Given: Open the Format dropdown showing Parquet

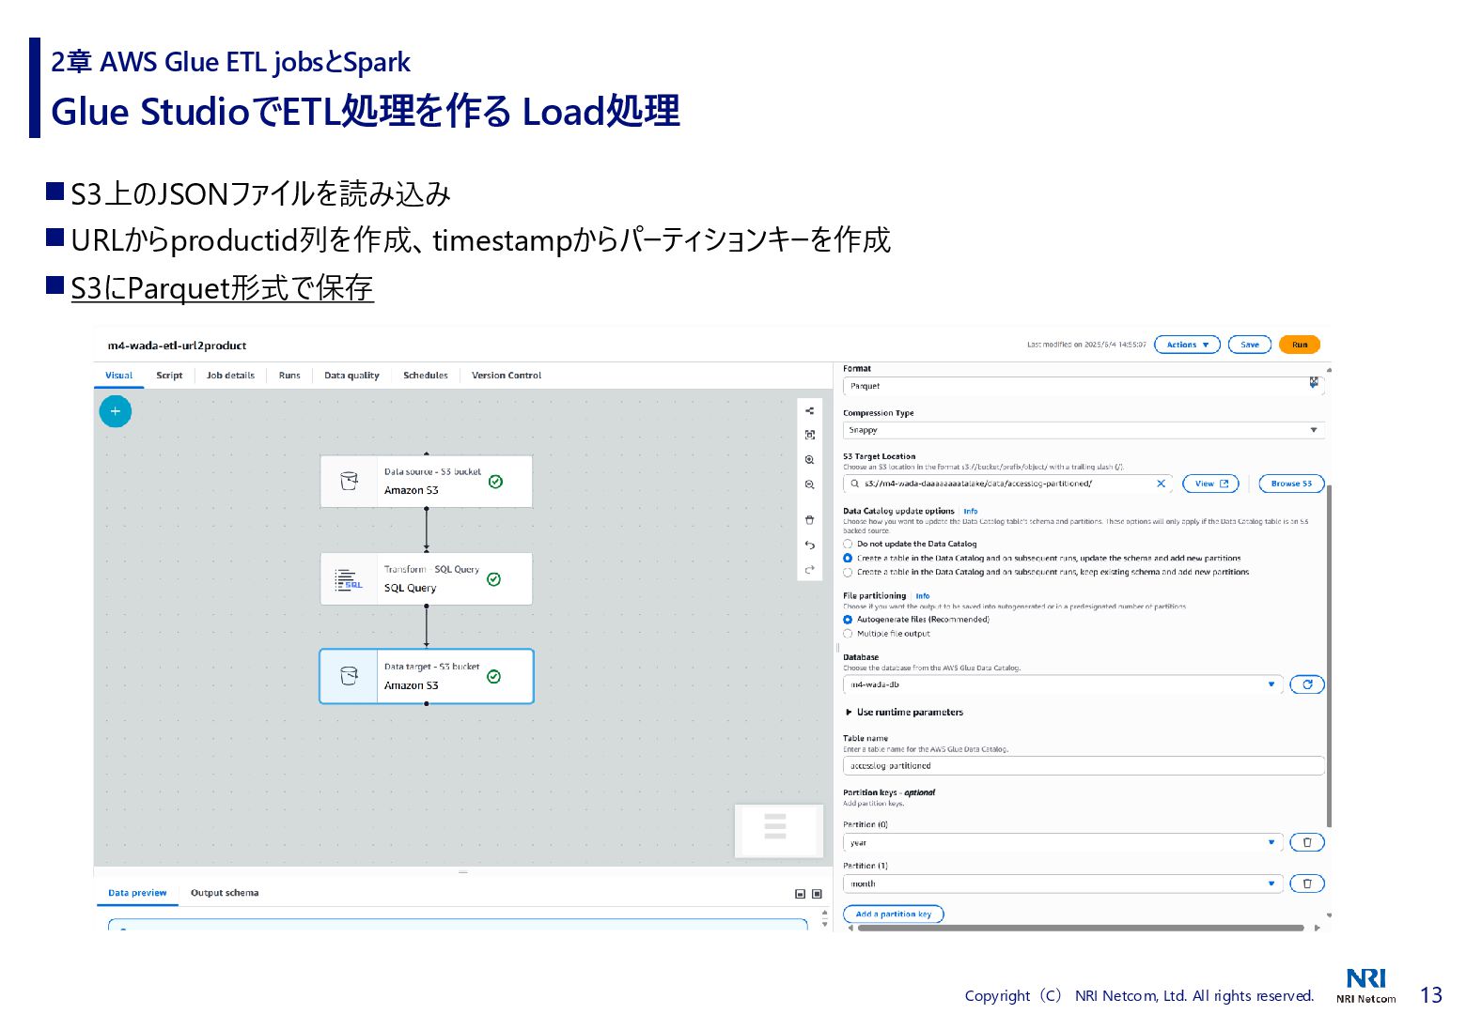Looking at the screenshot, I should click(x=1084, y=386).
